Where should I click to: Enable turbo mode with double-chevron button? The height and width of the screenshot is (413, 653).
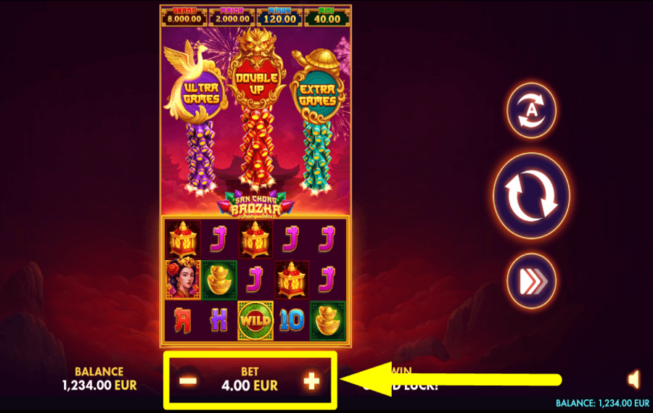point(531,281)
